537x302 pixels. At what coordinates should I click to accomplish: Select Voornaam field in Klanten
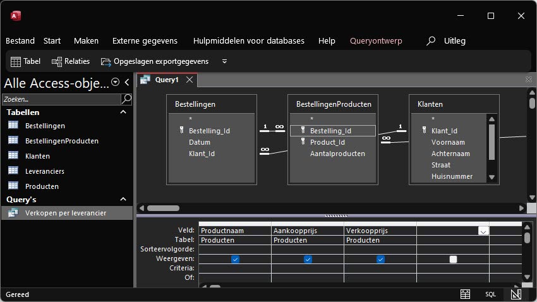pyautogui.click(x=448, y=142)
